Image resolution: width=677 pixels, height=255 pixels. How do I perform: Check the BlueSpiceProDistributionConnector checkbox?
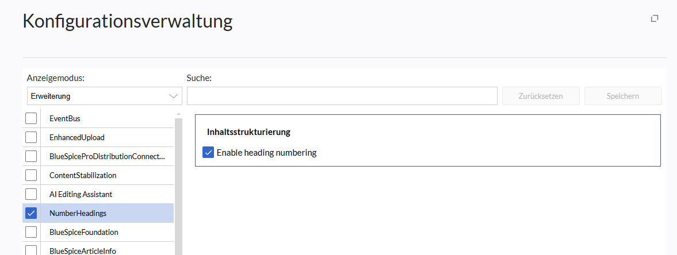pos(32,156)
